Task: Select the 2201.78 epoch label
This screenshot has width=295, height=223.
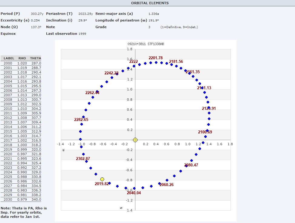Action: pyautogui.click(x=155, y=58)
